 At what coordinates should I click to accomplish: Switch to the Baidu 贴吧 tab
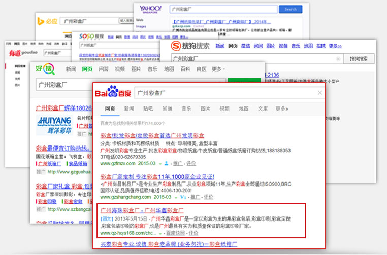[148, 108]
